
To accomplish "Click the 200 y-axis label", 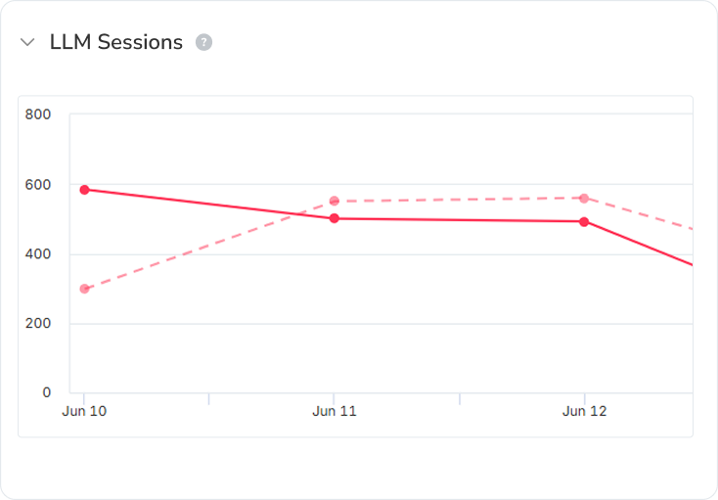I will point(39,324).
